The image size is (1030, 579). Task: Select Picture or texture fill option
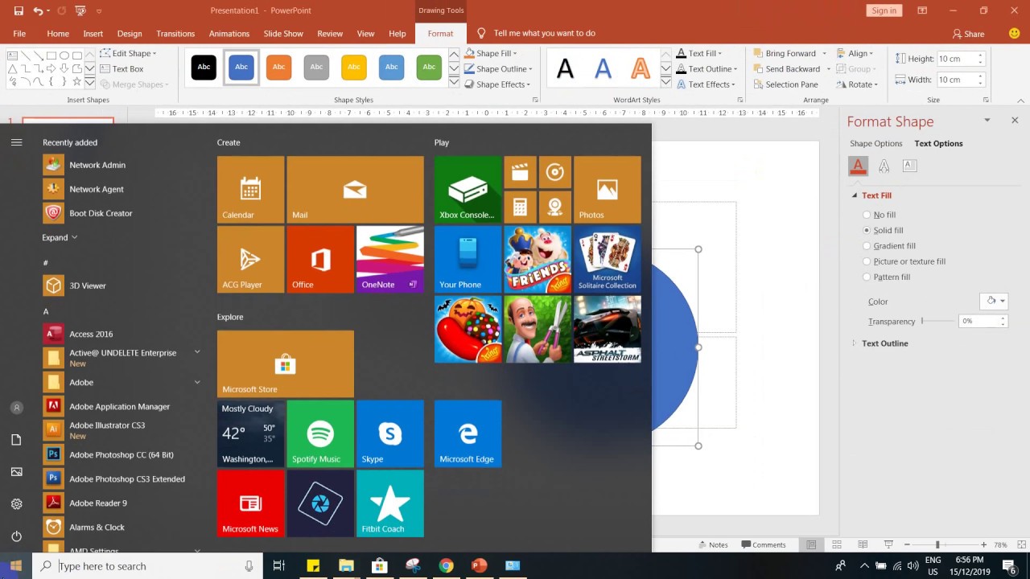point(867,261)
